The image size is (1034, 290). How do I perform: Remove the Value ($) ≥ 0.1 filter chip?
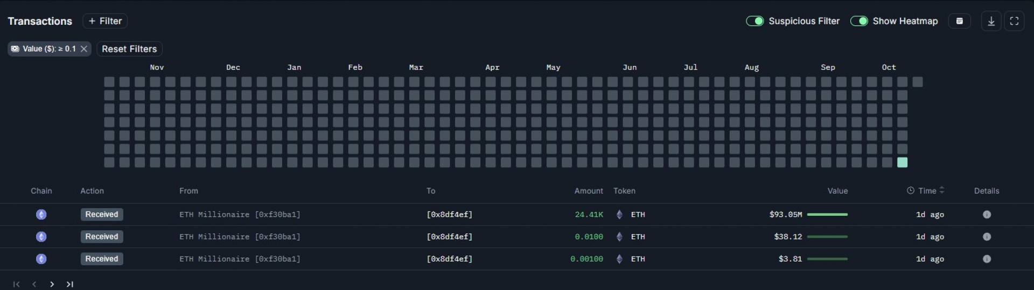84,49
